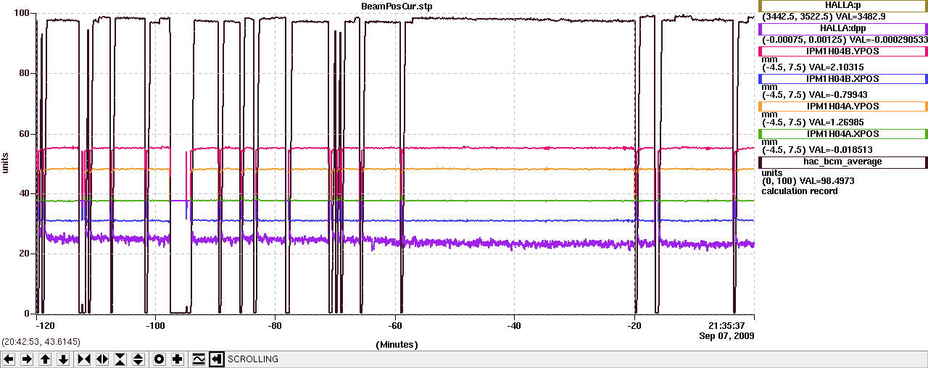
Task: Pan the plot up with up arrow
Action: (x=45, y=359)
